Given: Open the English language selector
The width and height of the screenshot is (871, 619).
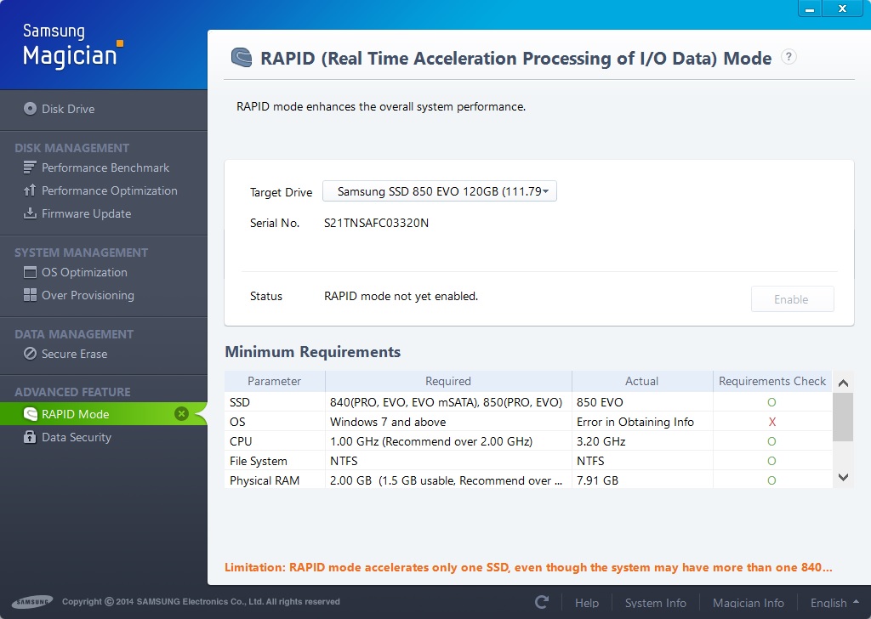Looking at the screenshot, I should (834, 603).
